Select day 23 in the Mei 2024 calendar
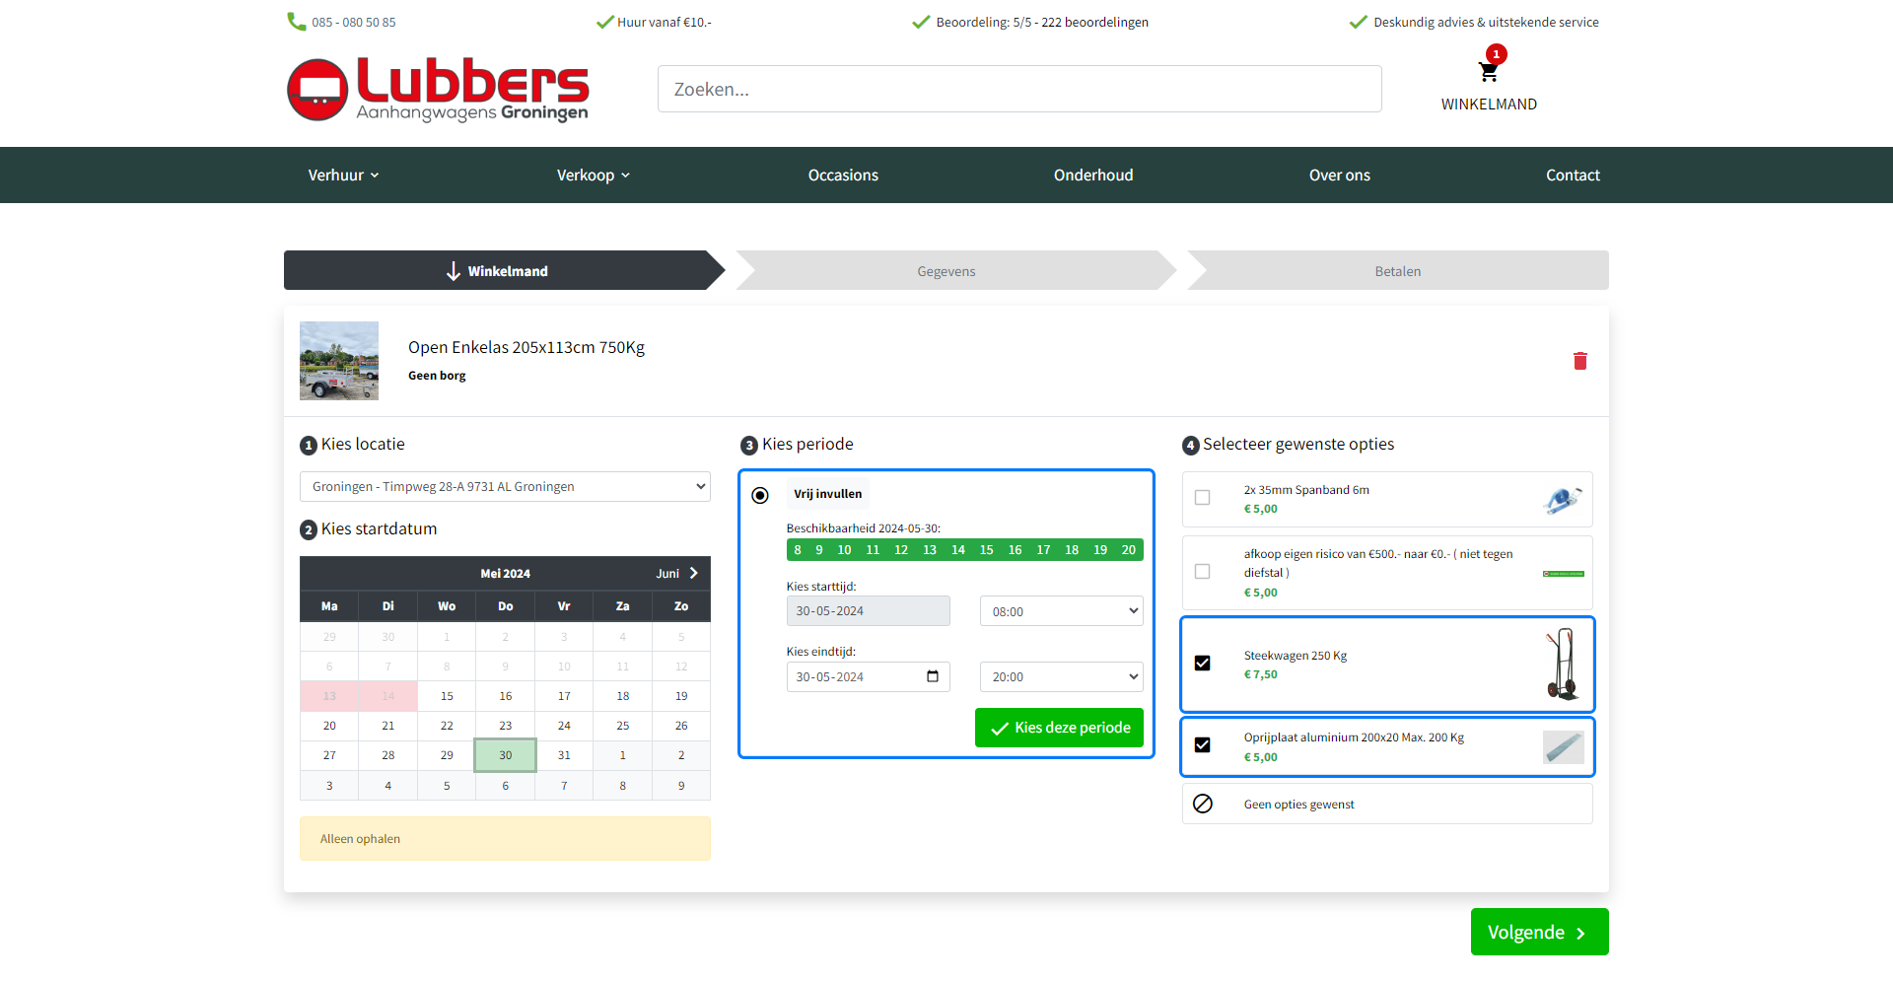Screen dimensions: 1893x982 coord(505,726)
